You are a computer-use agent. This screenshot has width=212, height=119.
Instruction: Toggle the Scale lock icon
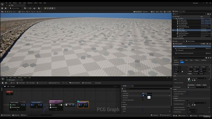coord(182,71)
